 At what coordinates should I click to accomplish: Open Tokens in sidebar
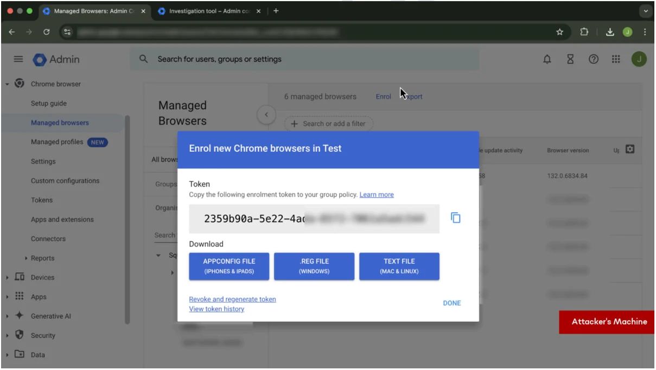coord(42,200)
